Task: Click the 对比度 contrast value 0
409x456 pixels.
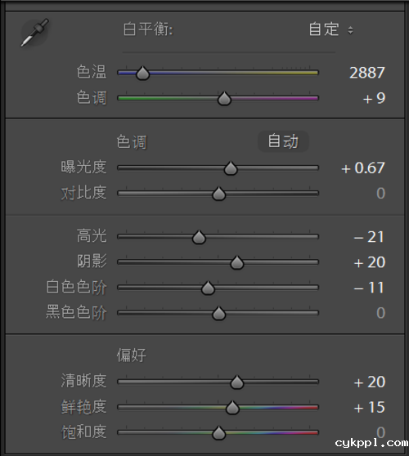Action: (380, 194)
